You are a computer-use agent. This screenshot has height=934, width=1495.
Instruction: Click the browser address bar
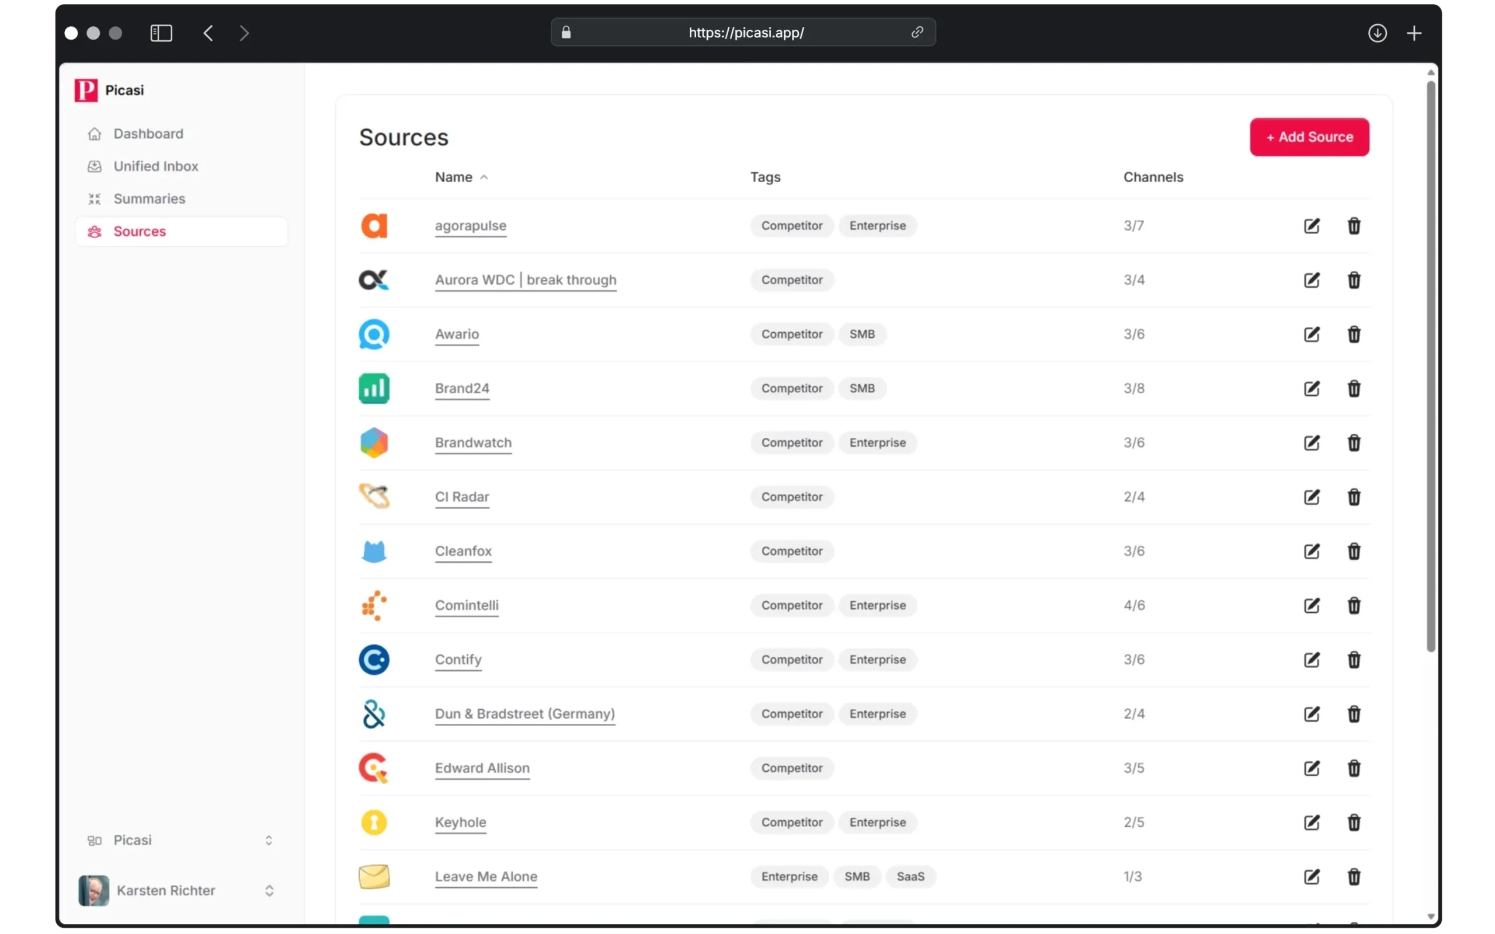tap(746, 33)
